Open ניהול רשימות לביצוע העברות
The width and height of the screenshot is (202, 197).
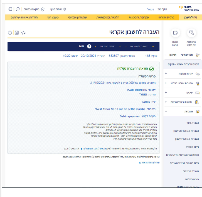tap(184, 163)
